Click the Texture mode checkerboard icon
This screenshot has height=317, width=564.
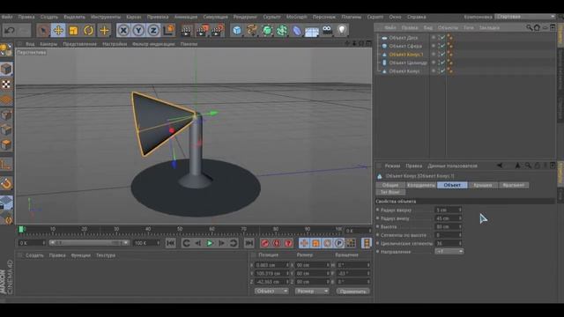(x=6, y=85)
